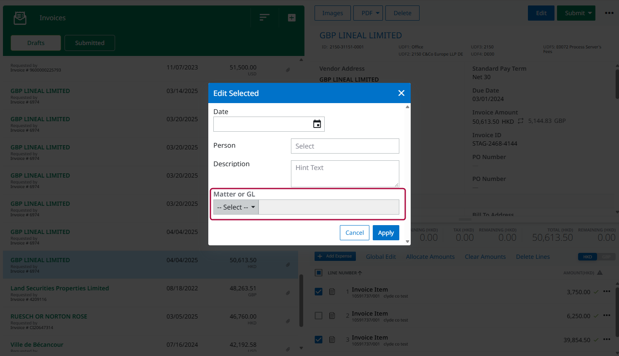Open the PDF dropdown arrow
619x356 pixels.
click(377, 13)
